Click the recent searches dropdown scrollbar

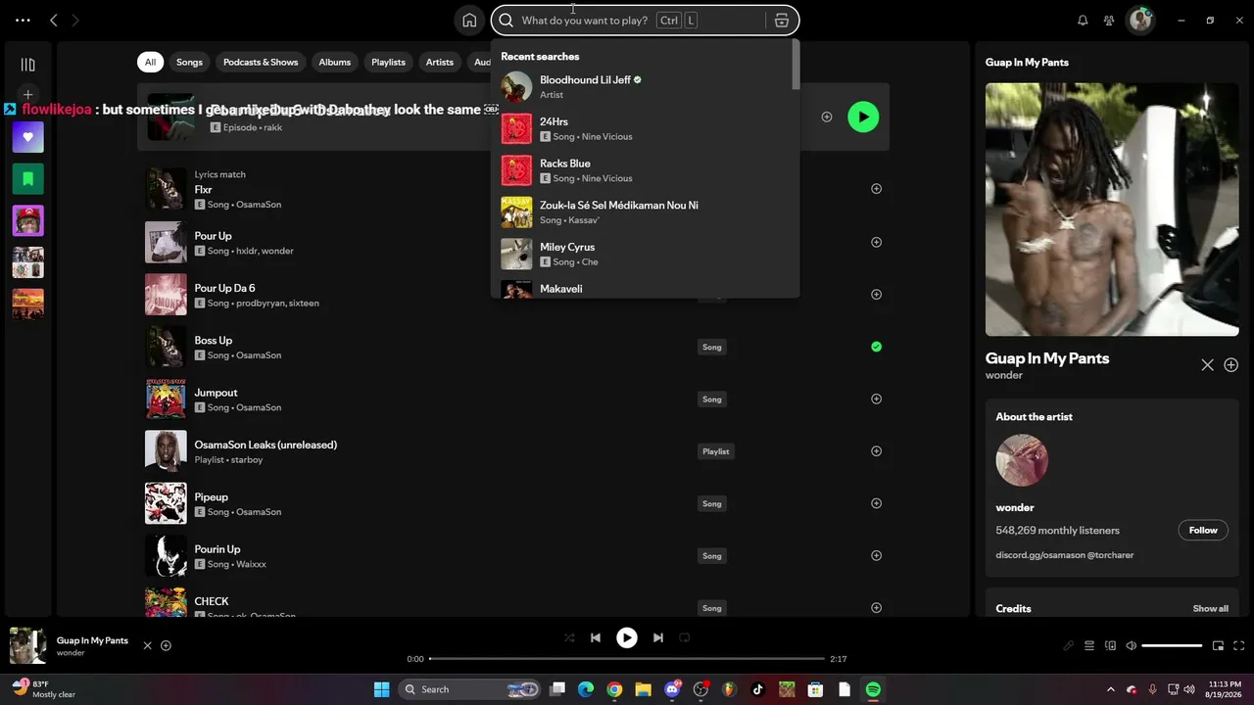pyautogui.click(x=796, y=66)
